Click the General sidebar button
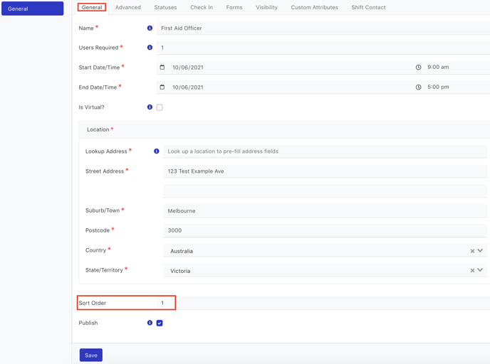This screenshot has height=364, width=490. (x=33, y=9)
